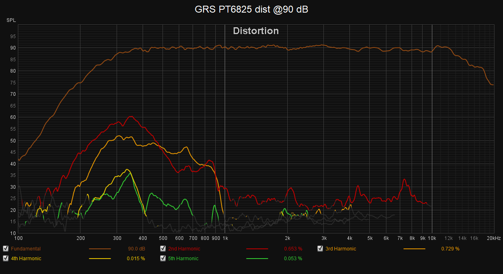Click the SPL axis label
Screen dimensions: 503x274
point(11,20)
